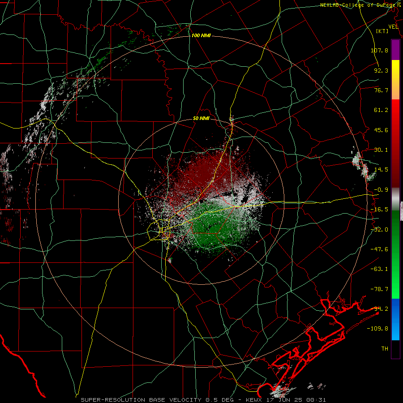The height and width of the screenshot is (403, 403).
Task: Click the 50 NMI range ring label
Action: (201, 119)
